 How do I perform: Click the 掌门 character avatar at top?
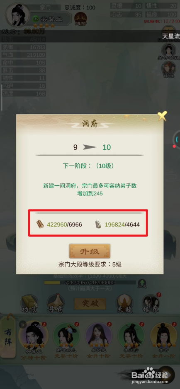coord(18,15)
